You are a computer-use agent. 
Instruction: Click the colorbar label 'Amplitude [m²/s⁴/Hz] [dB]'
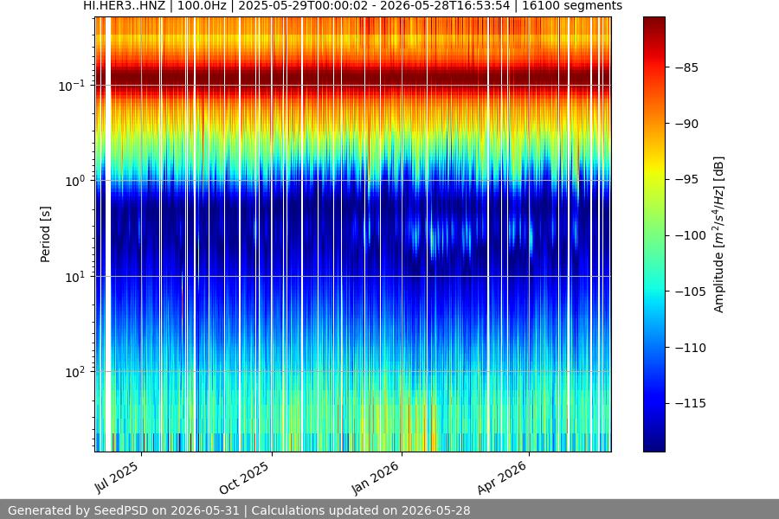[718, 234]
